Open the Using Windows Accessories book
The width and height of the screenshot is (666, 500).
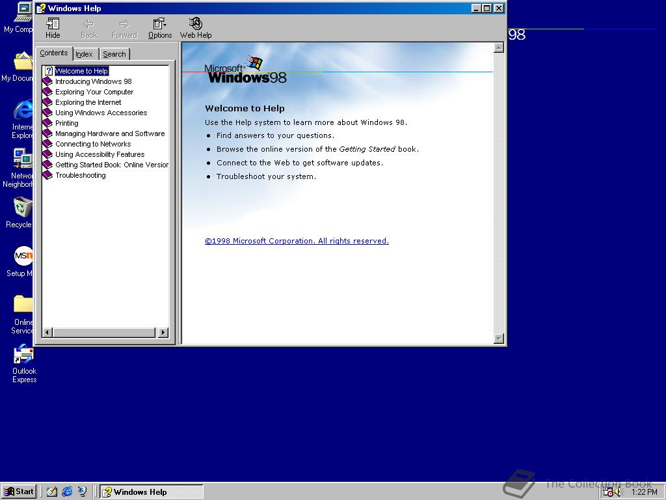101,113
